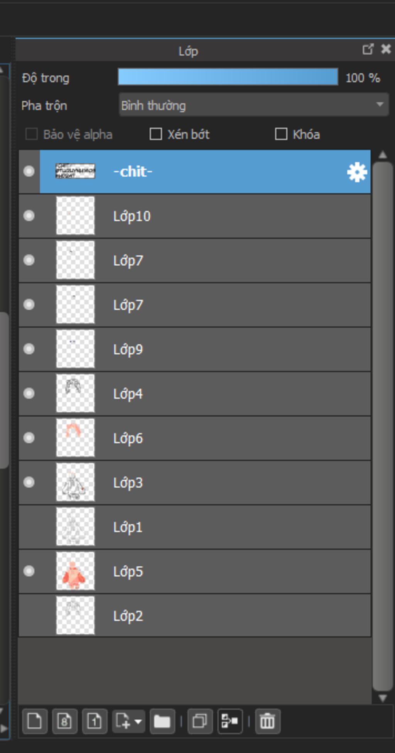Check the Khóa lock checkbox
This screenshot has height=753, width=395.
281,134
